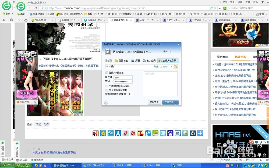Uncheck 登录FTP服务器 checkbox
269x168 pixels.
pyautogui.click(x=107, y=73)
